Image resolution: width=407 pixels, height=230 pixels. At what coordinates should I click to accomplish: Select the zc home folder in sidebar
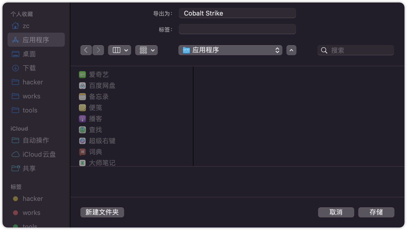pos(26,26)
